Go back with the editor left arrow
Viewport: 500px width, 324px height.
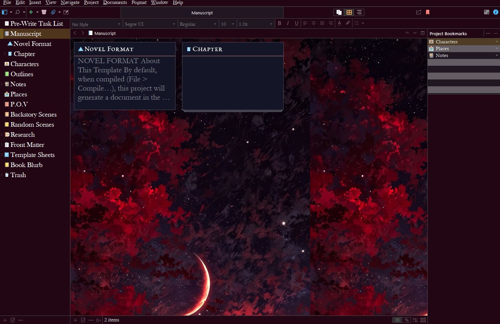tap(75, 33)
